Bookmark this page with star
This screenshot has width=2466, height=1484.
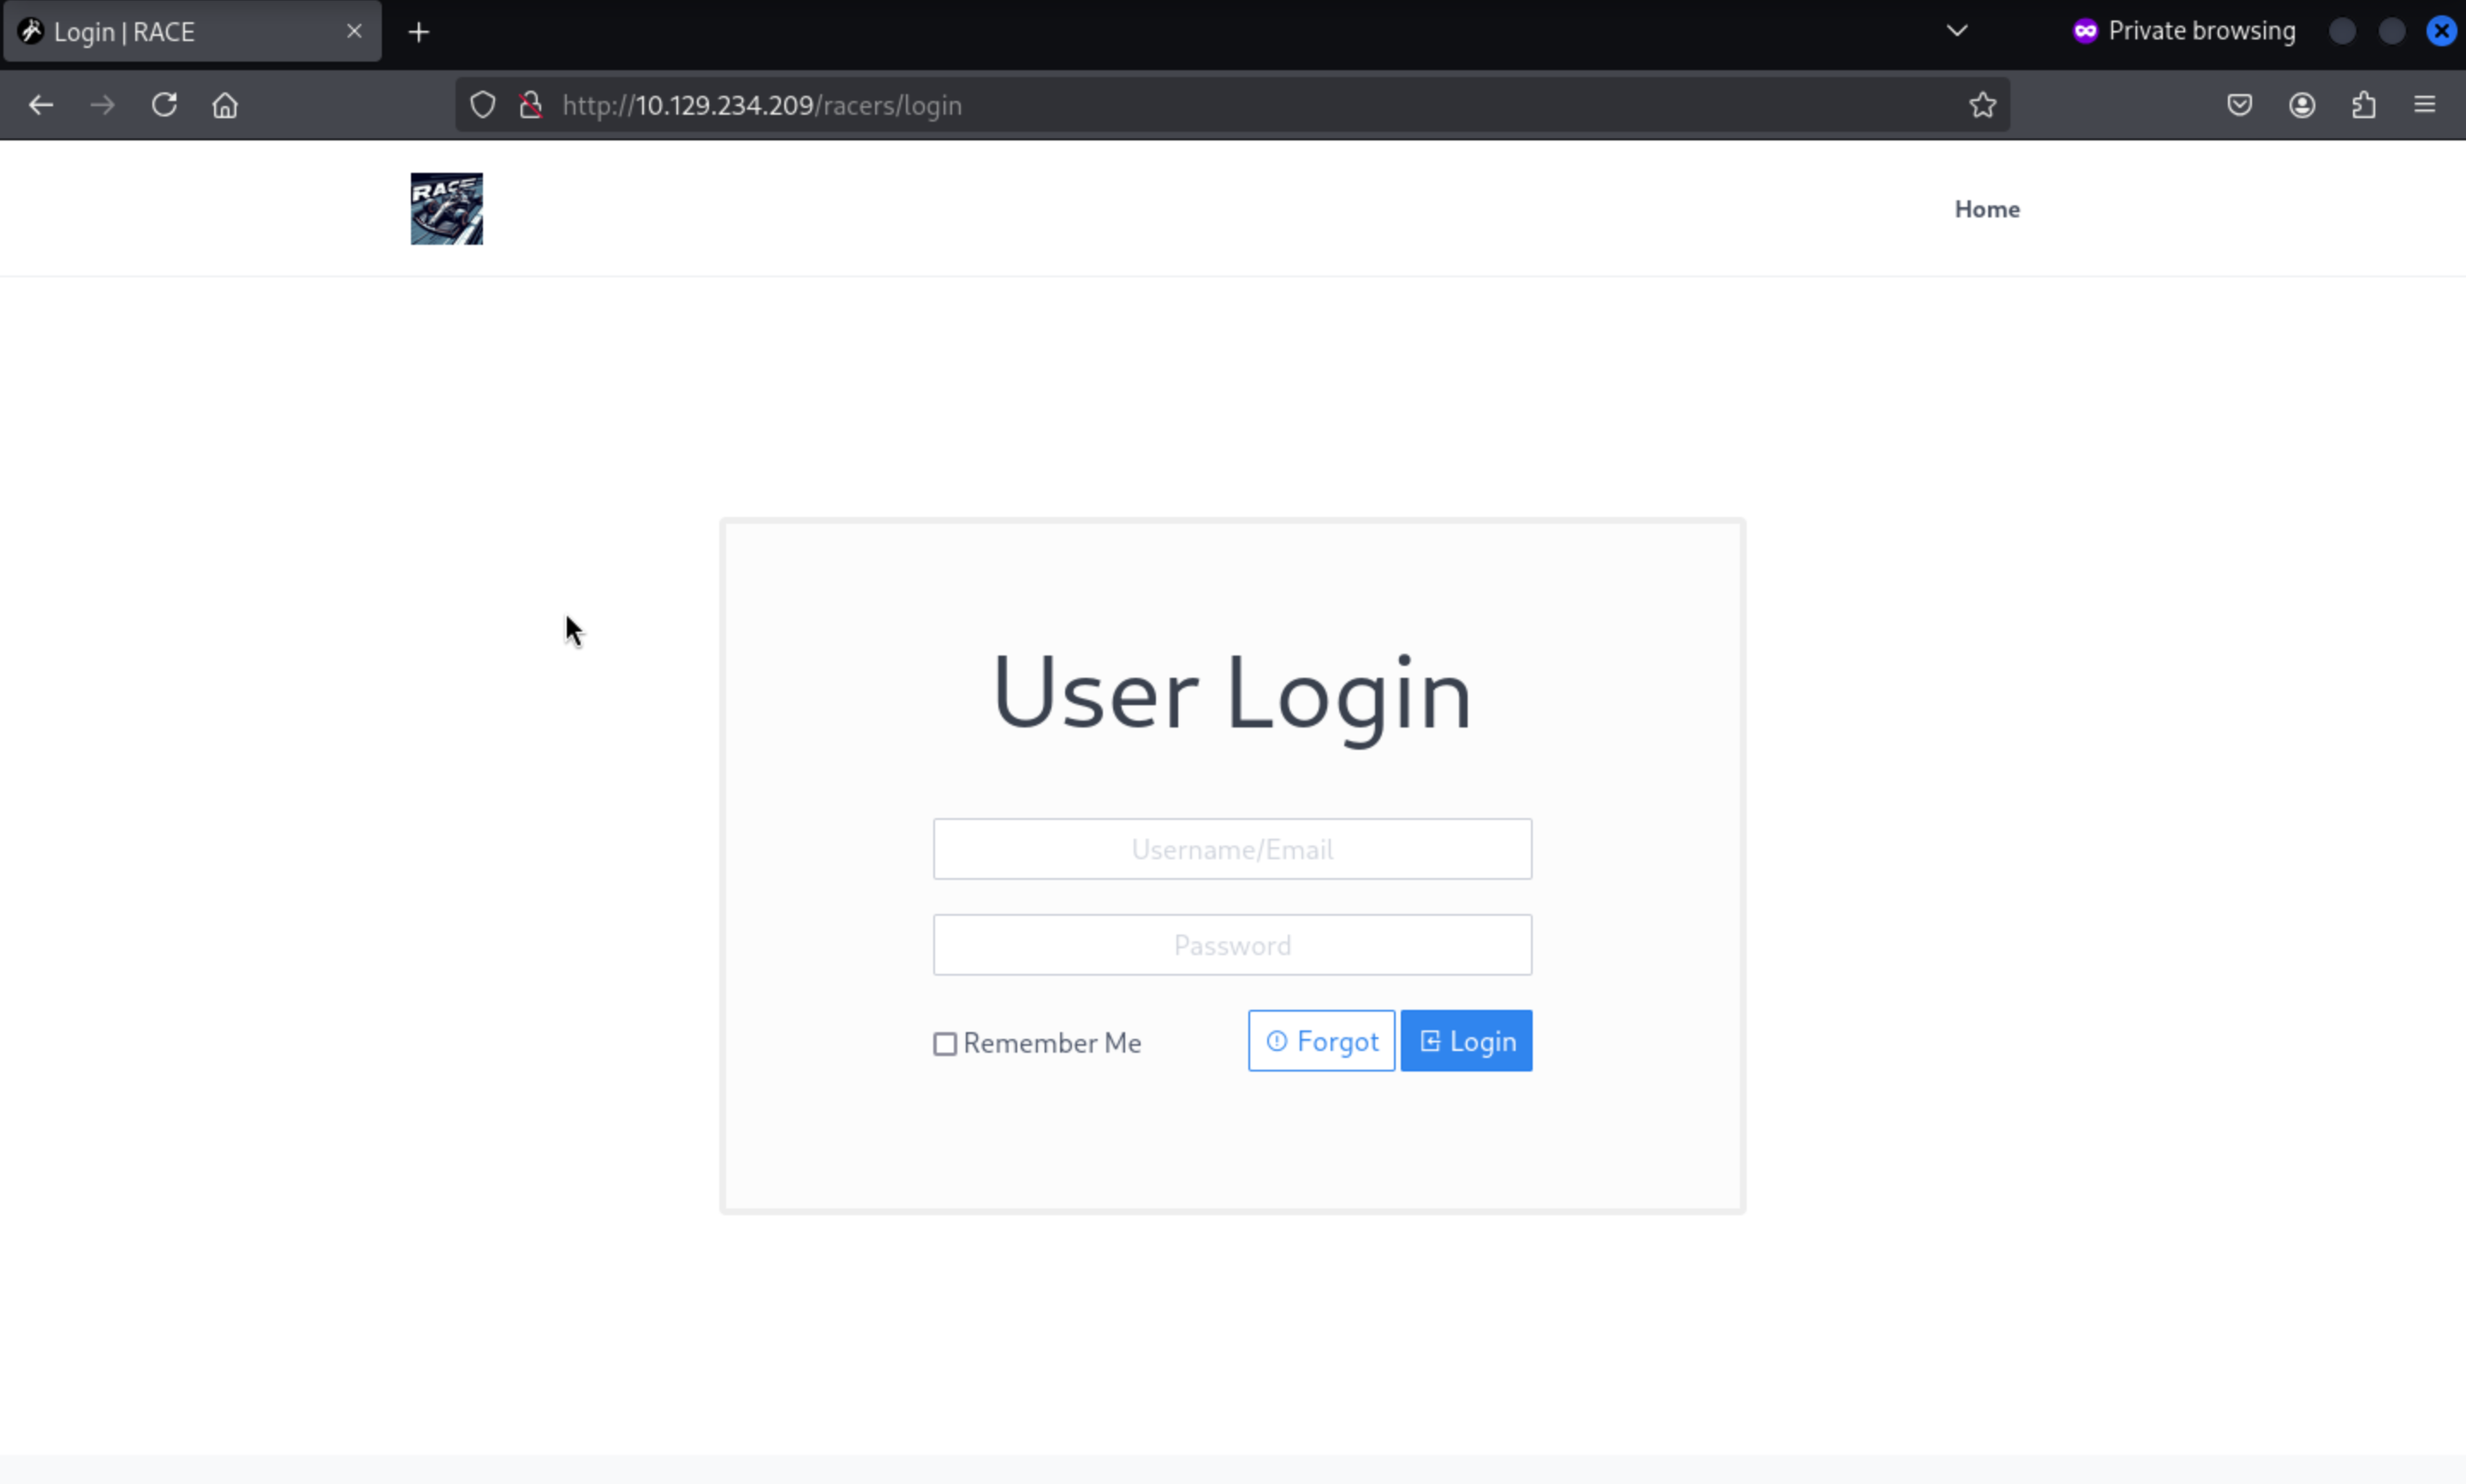tap(1982, 105)
